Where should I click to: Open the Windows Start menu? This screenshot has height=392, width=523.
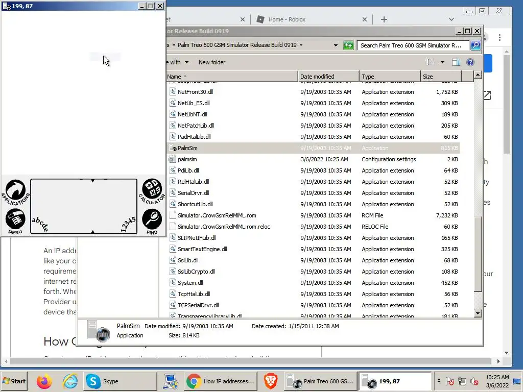click(14, 381)
